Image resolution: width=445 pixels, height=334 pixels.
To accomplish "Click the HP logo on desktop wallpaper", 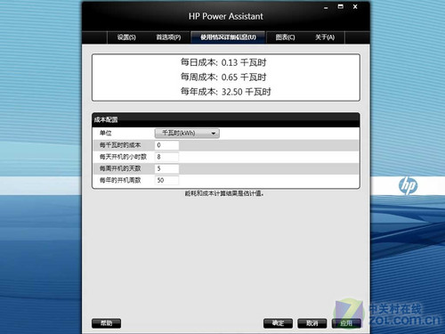I will tap(409, 185).
